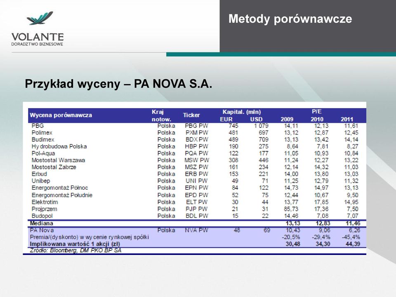This screenshot has height=297, width=396.
Task: Click the 'BDL PW' ticker
Action: point(197,216)
